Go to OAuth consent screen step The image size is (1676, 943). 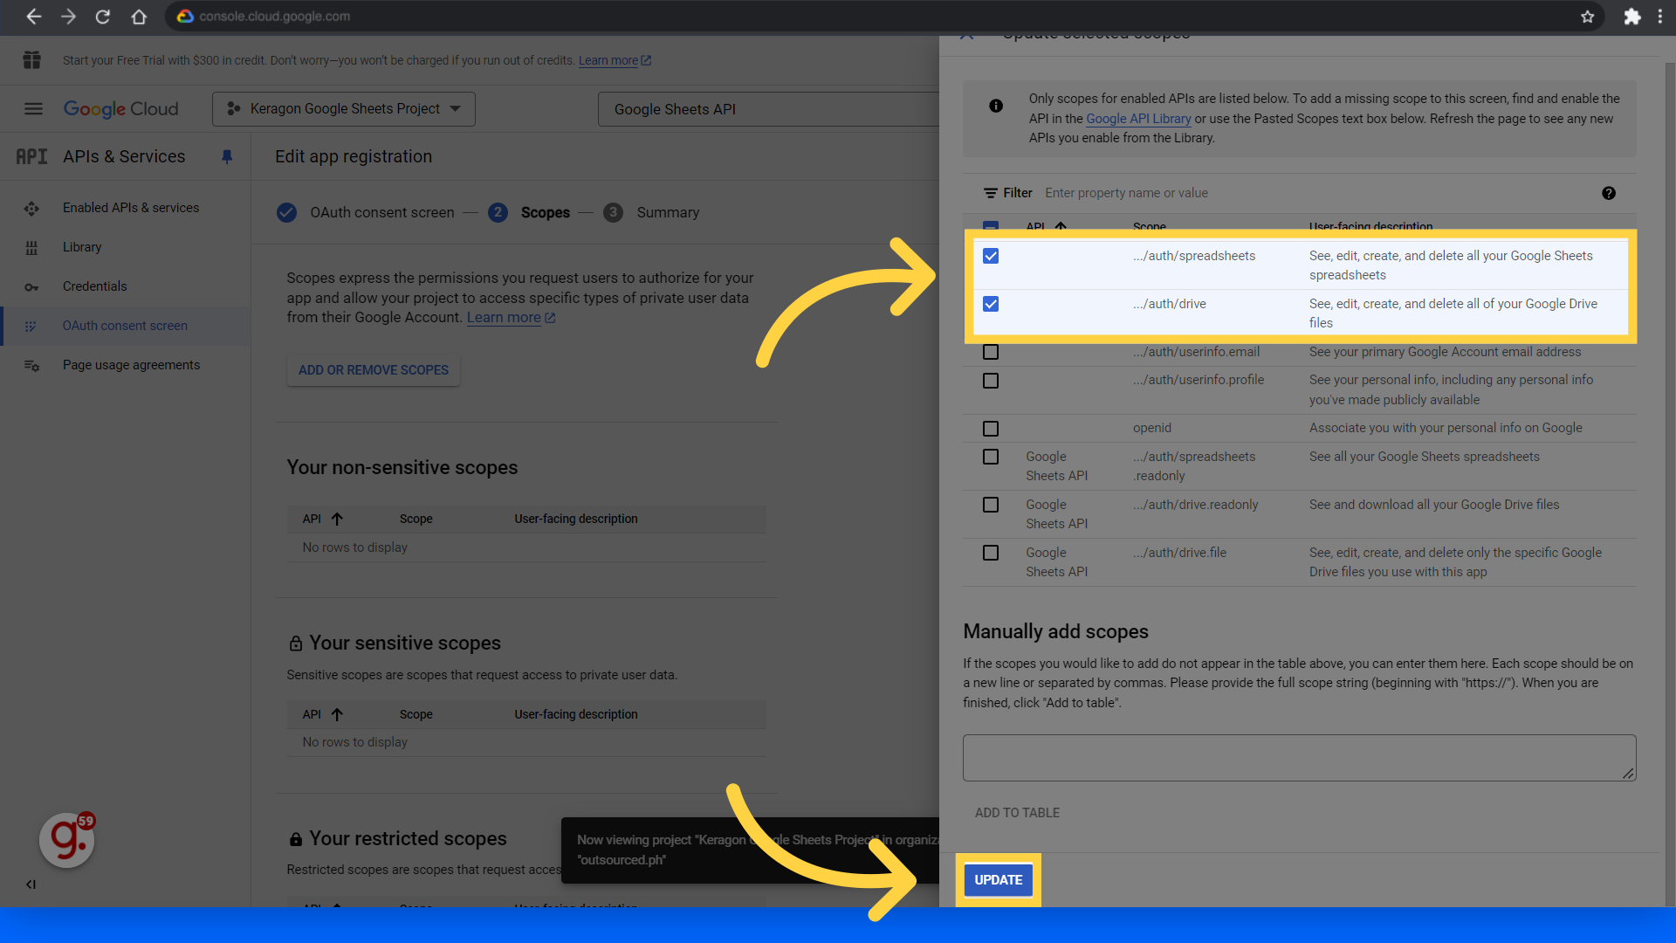tap(366, 212)
